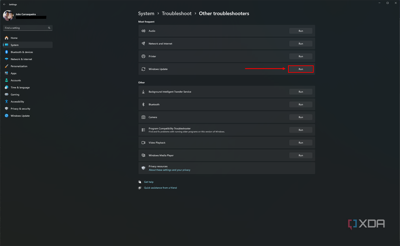Click the Audio speaker icon
Viewport: 400px width, 246px height.
tap(144, 31)
